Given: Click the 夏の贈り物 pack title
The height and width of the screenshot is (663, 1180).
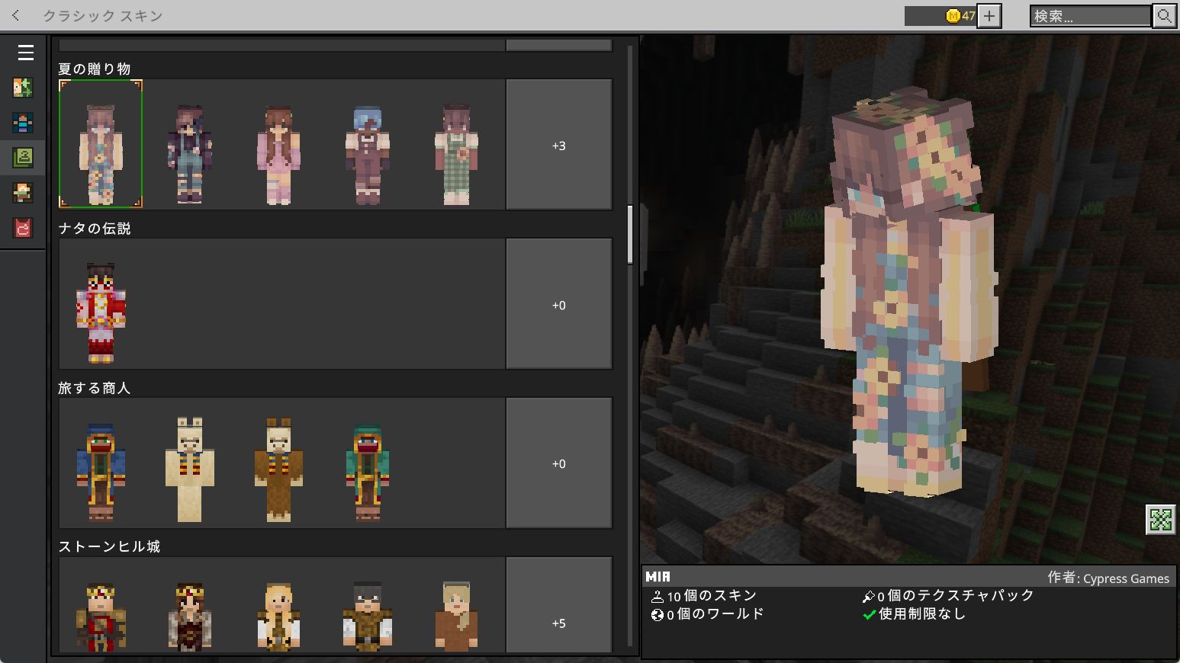Looking at the screenshot, I should [95, 69].
